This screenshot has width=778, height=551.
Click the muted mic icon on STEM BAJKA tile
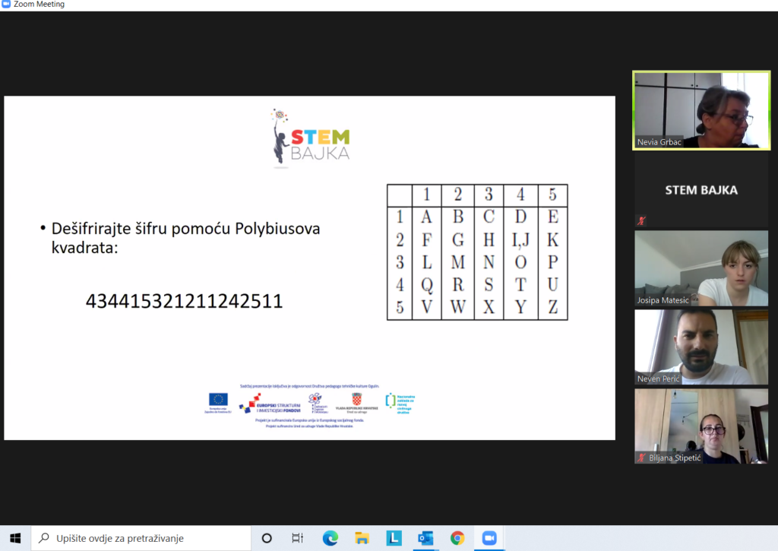[641, 220]
